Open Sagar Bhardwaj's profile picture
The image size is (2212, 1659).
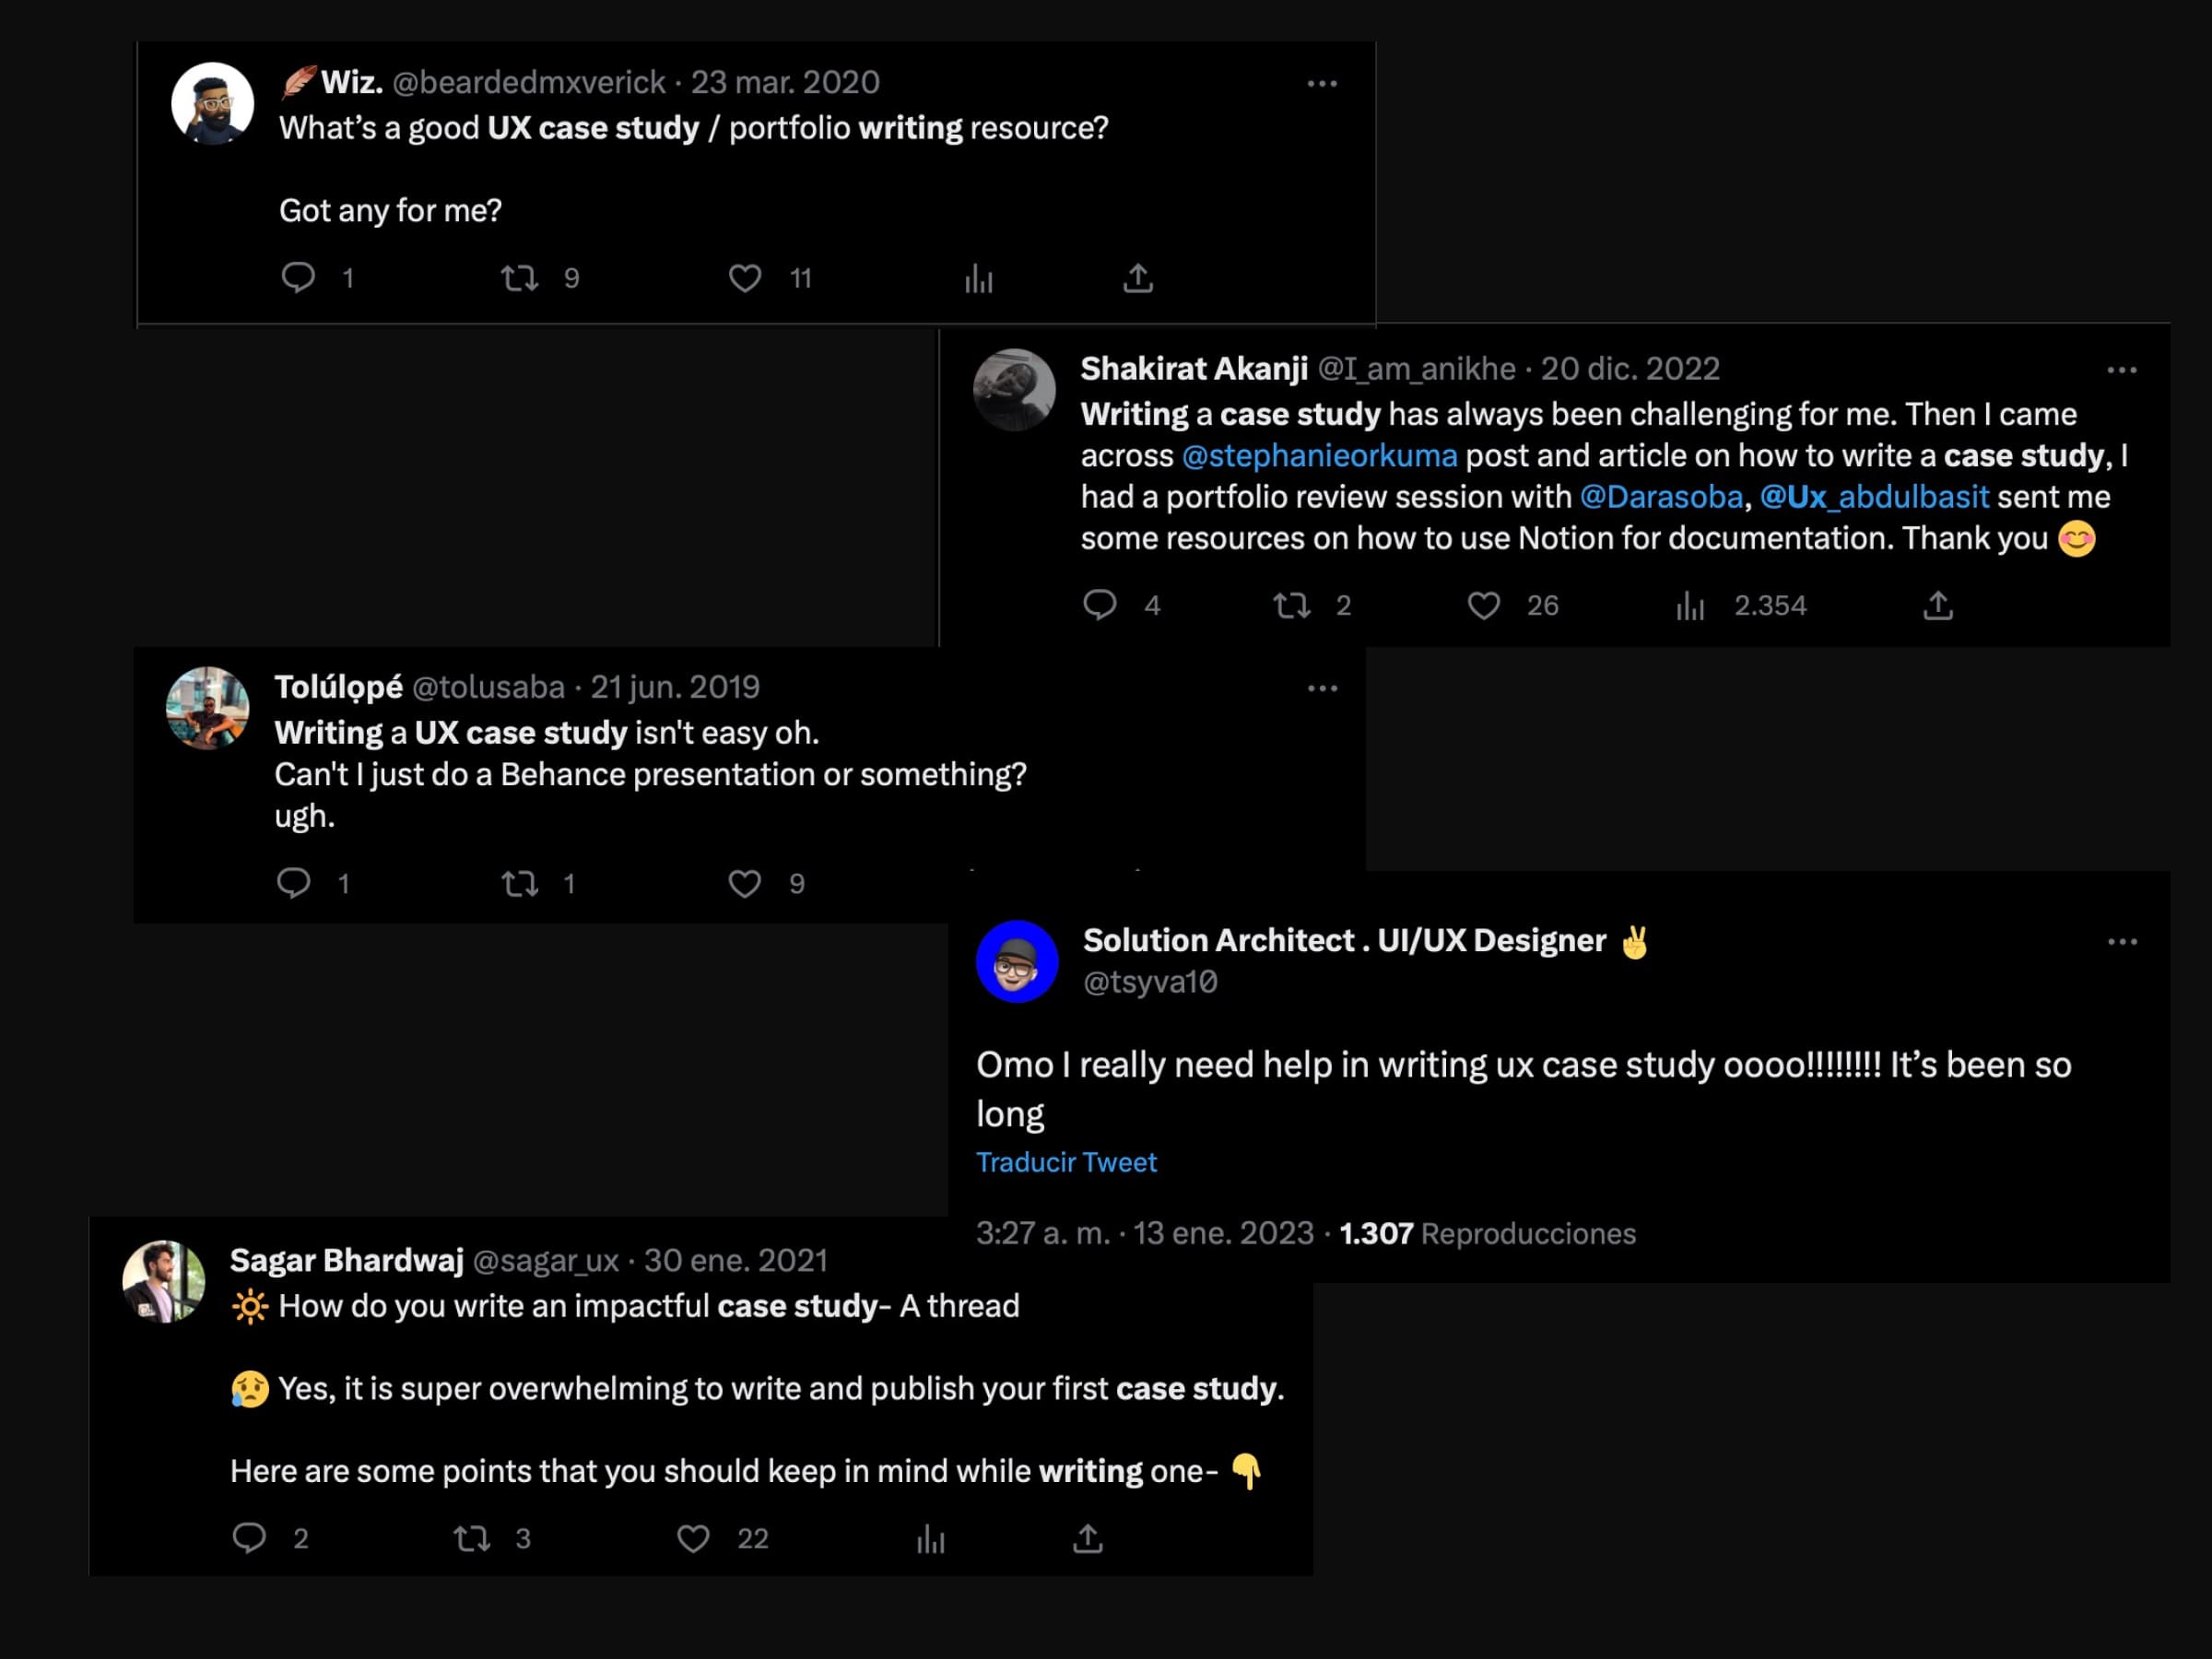click(164, 1282)
